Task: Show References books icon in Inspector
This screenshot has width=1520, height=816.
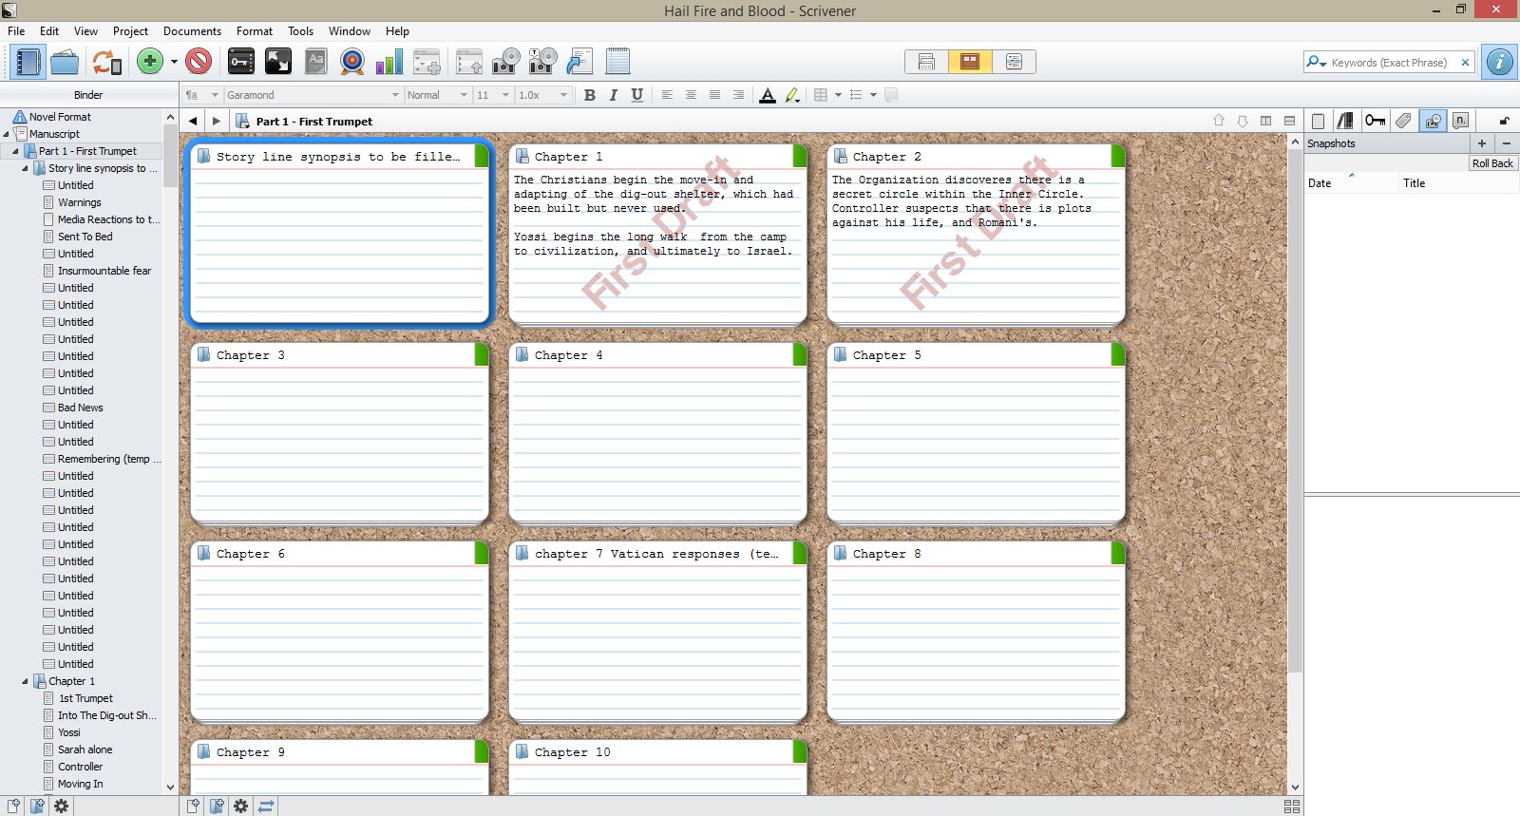Action: [x=1345, y=121]
